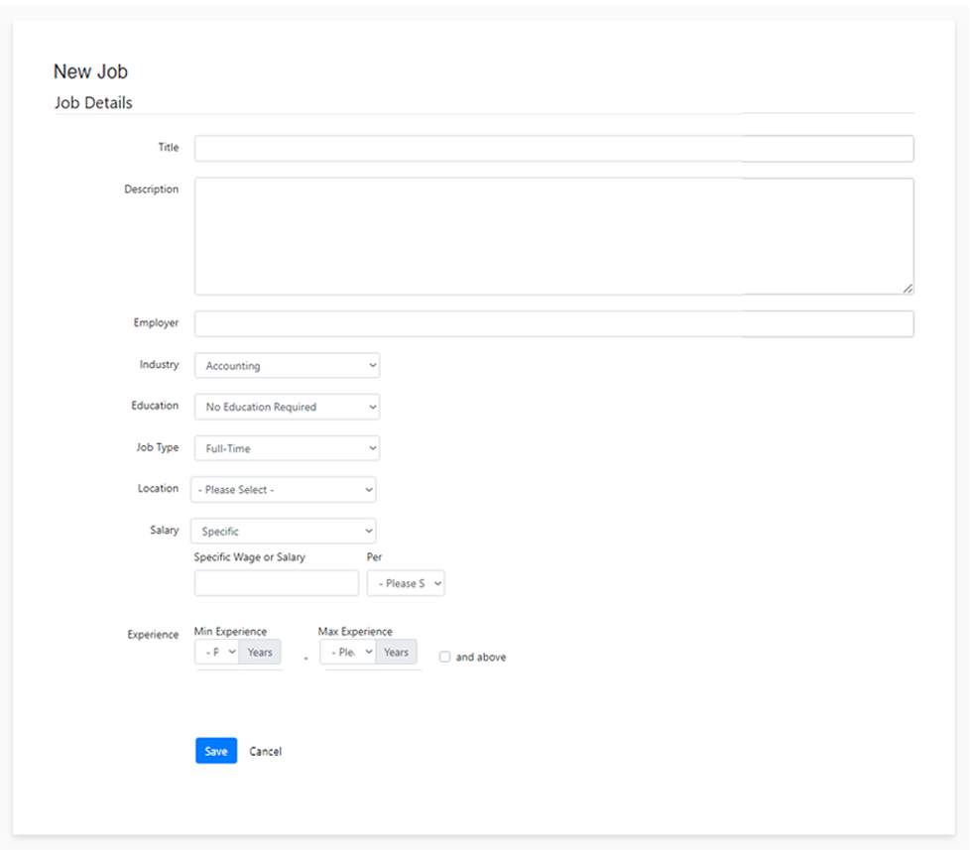Open the Max Experience dropdown
This screenshot has height=850, width=971.
[348, 653]
